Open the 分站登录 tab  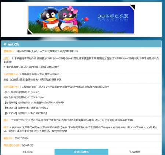(x=135, y=152)
